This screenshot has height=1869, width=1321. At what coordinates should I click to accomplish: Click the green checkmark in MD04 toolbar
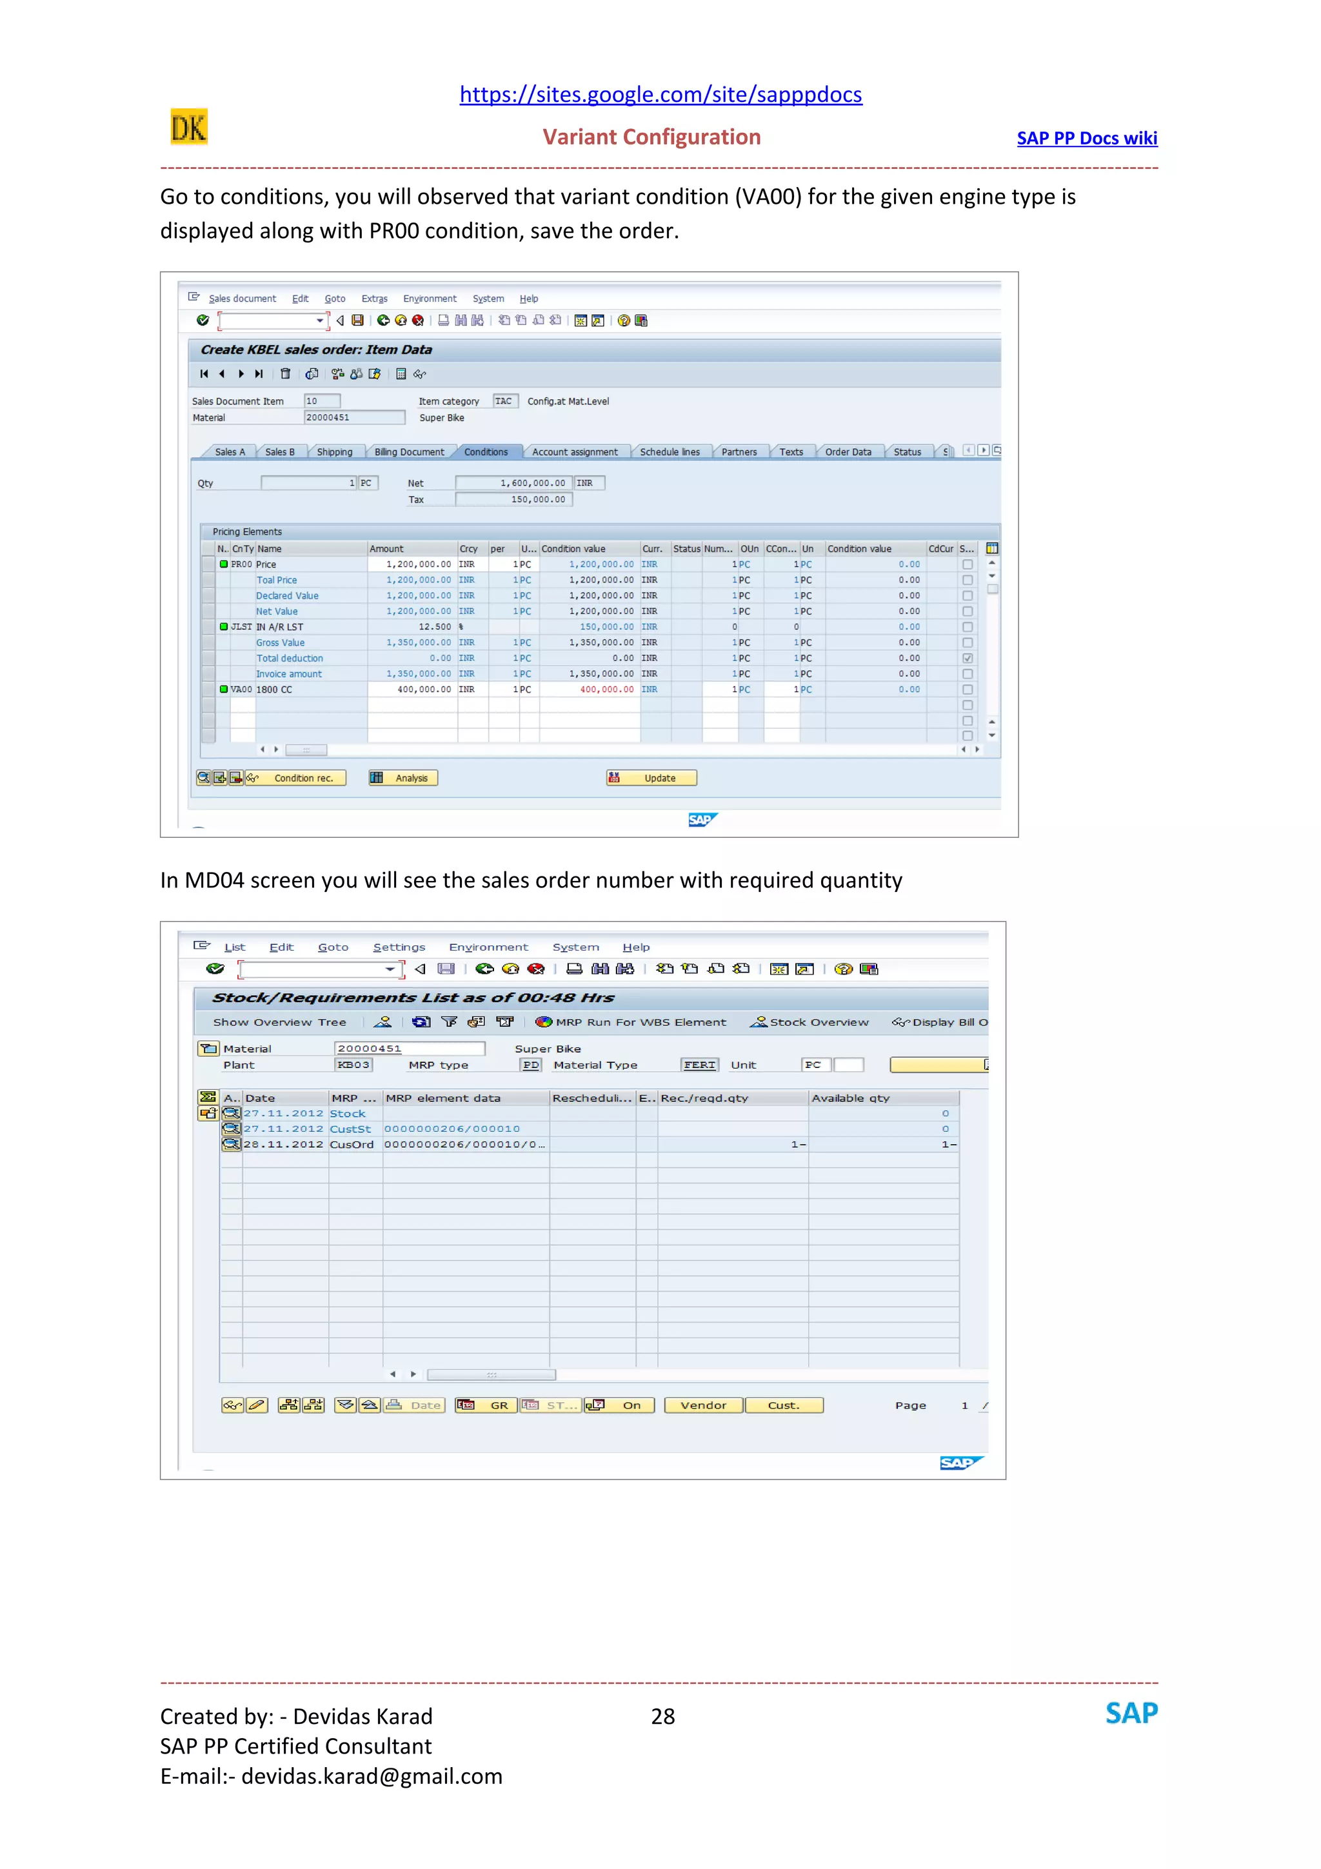pyautogui.click(x=215, y=969)
